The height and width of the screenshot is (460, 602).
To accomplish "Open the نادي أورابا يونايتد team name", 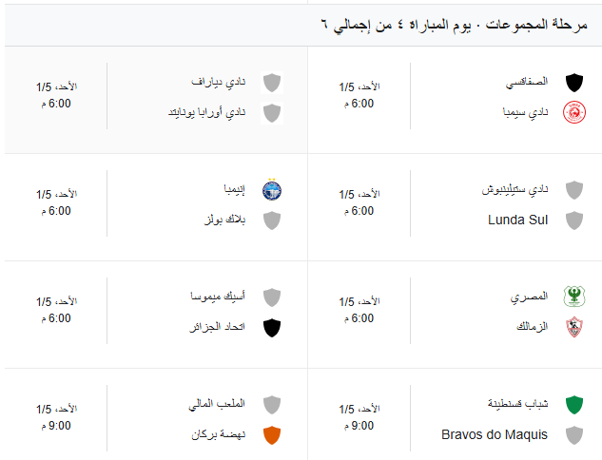I will pos(206,113).
